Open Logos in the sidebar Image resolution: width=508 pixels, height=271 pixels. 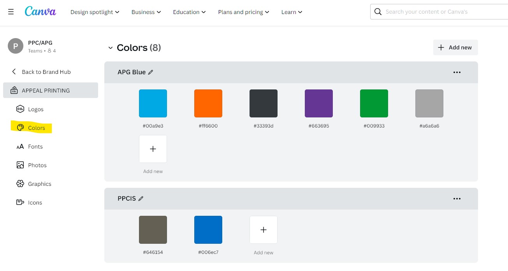click(35, 109)
